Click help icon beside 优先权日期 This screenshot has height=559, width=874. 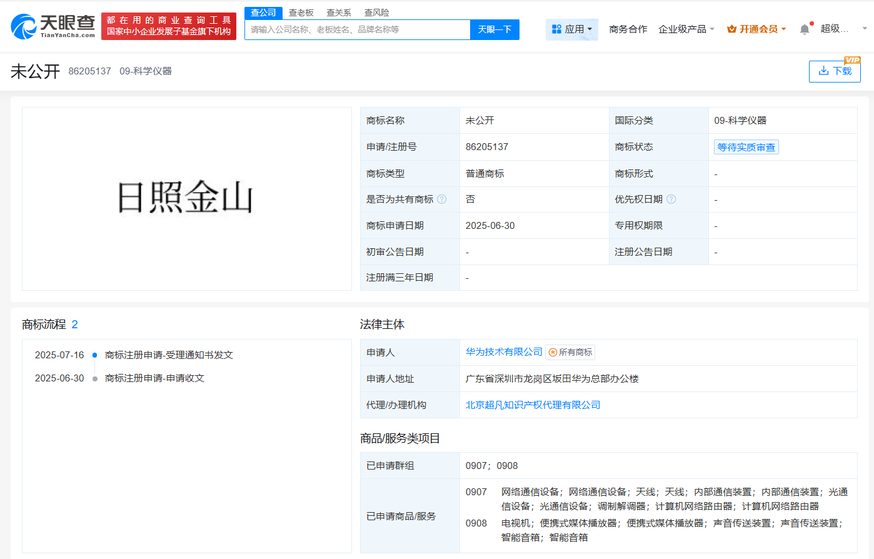click(671, 199)
